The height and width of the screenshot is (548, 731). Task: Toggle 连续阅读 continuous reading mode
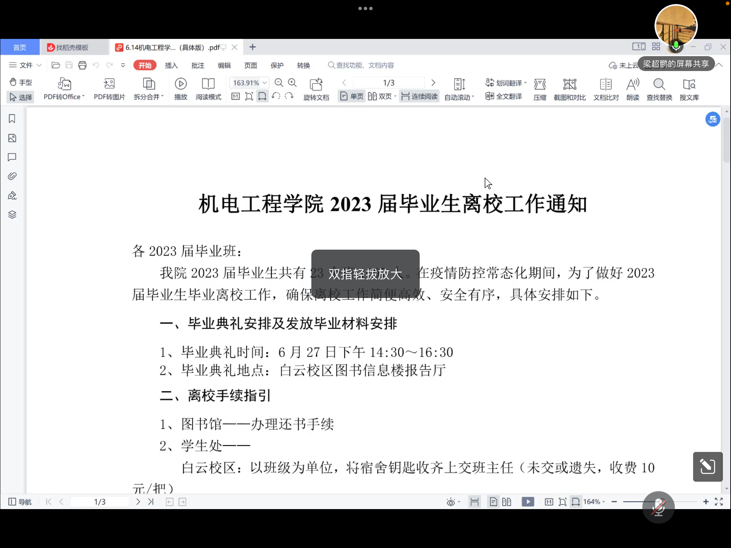point(420,96)
